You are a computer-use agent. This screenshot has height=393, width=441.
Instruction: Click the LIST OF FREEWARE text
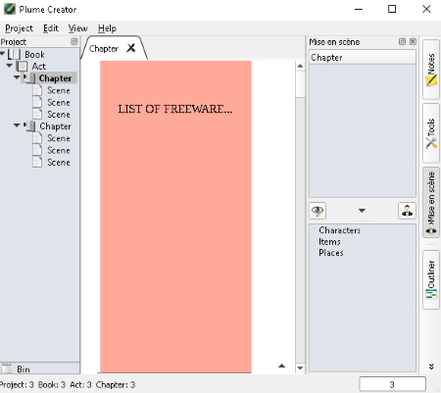pos(175,109)
